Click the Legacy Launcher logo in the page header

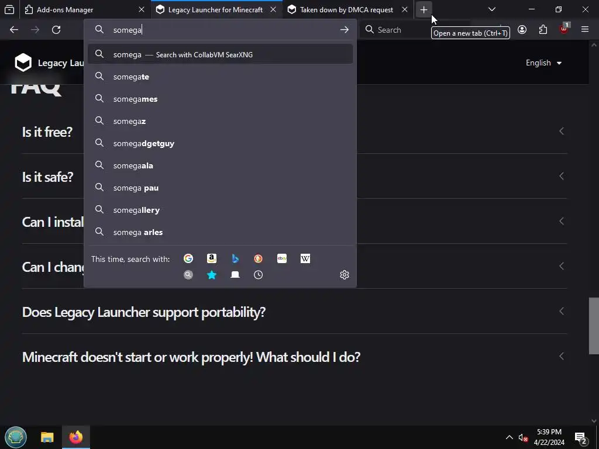point(23,63)
